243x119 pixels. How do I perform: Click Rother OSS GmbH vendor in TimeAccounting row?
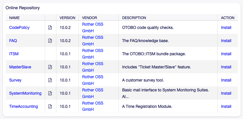pyautogui.click(x=93, y=106)
